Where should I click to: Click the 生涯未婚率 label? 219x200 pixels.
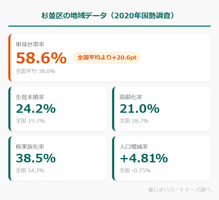[x=30, y=97]
